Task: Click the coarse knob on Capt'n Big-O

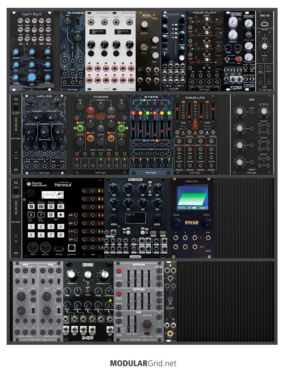Action: (16, 52)
